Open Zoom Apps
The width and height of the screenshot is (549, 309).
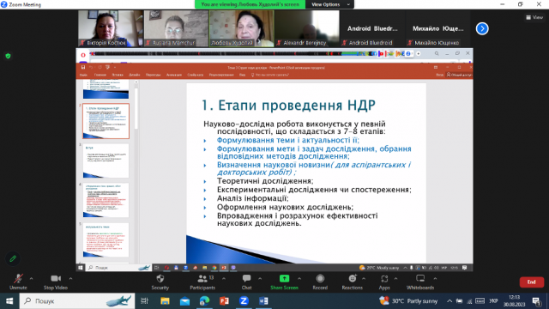coord(384,282)
